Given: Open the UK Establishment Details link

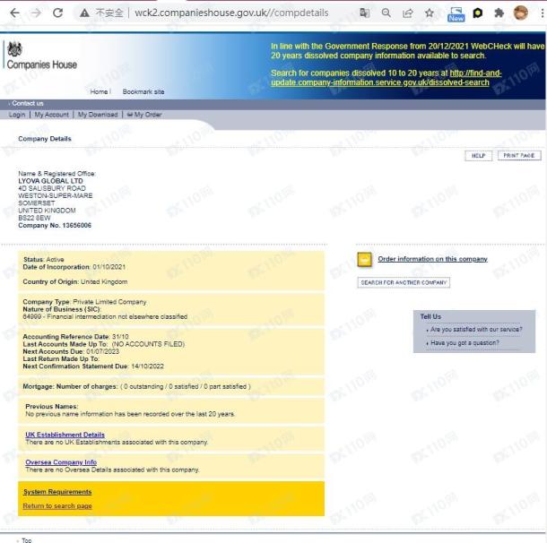Looking at the screenshot, I should pos(65,435).
